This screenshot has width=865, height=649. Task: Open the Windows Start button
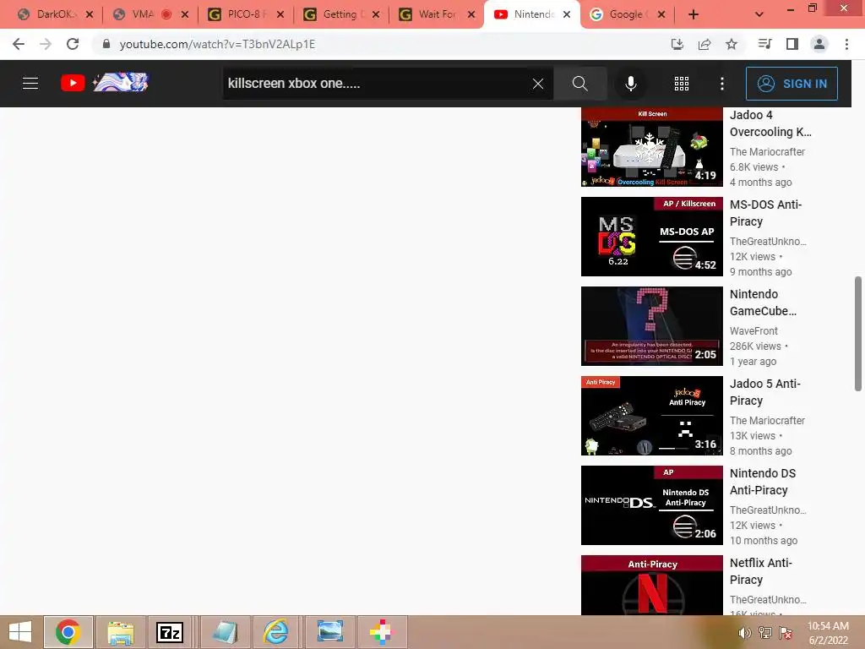pos(20,632)
